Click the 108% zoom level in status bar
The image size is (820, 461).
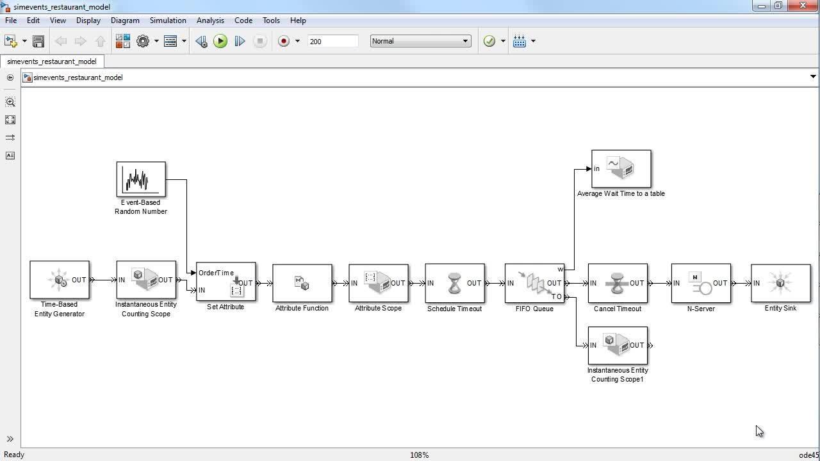(420, 455)
